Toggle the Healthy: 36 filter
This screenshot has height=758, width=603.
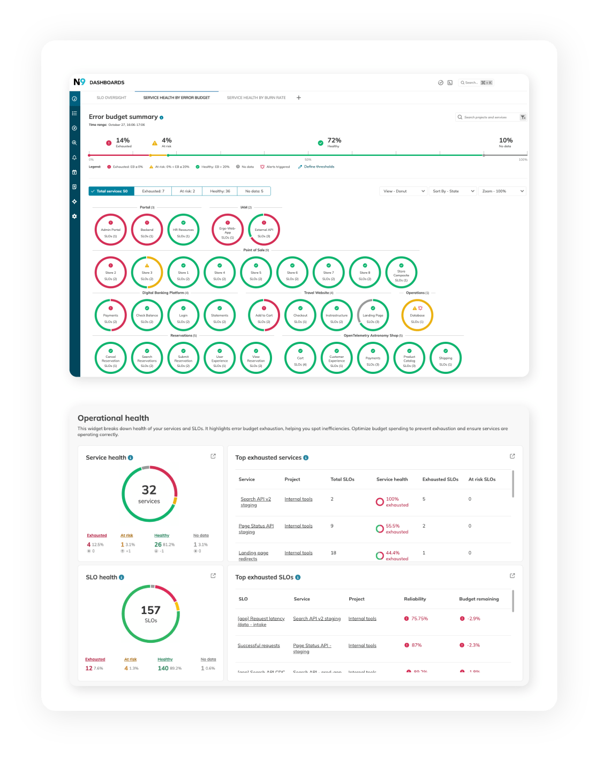tap(220, 191)
